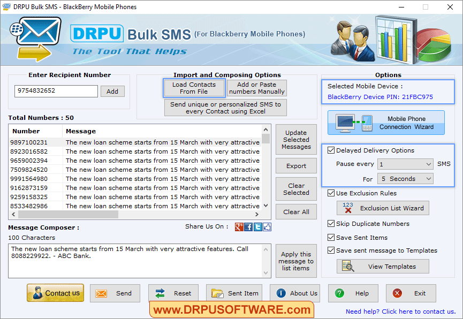
Task: Disable Save sent message to Templates
Action: coord(331,250)
